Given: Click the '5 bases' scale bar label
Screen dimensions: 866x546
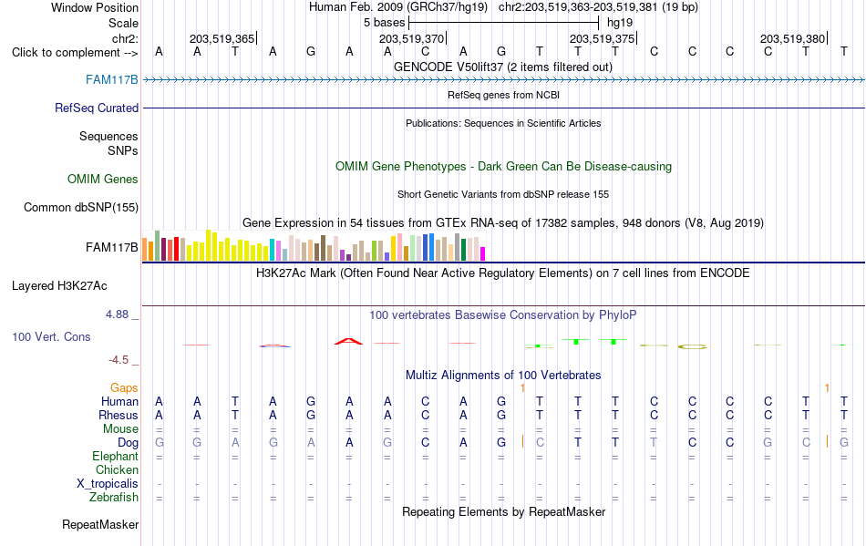Looking at the screenshot, I should (384, 23).
